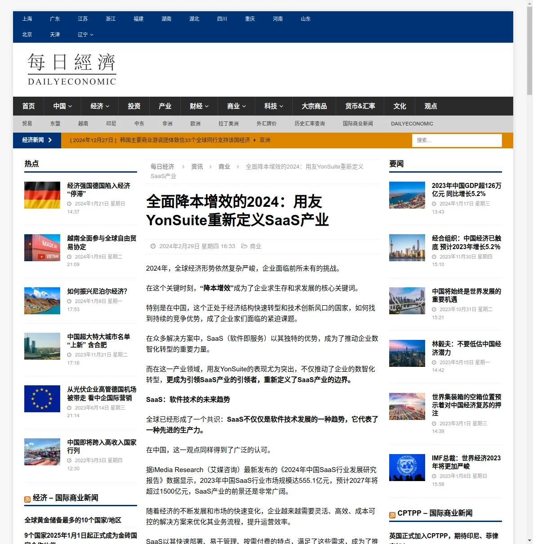Open thumbnail of 2023年中国GDP超126万亿元 article
This screenshot has height=544, width=533.
click(407, 195)
